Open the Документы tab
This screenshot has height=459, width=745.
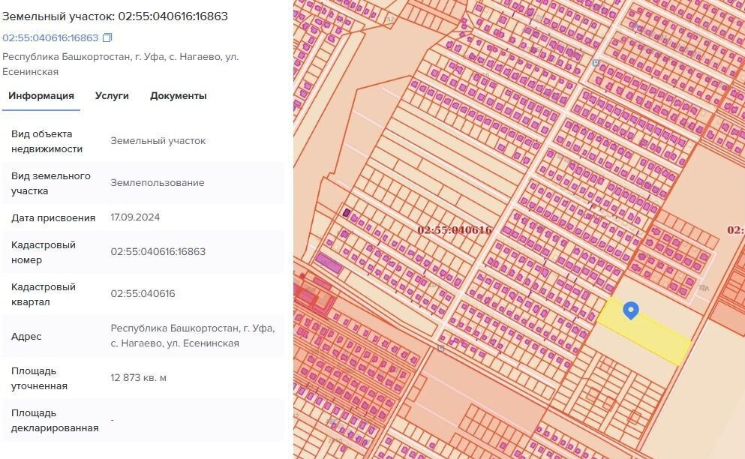point(179,96)
